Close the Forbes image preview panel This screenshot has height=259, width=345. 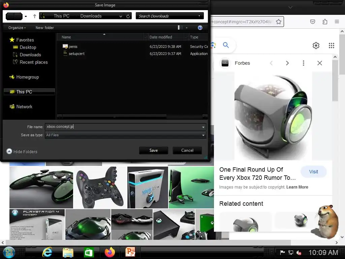[x=320, y=63]
